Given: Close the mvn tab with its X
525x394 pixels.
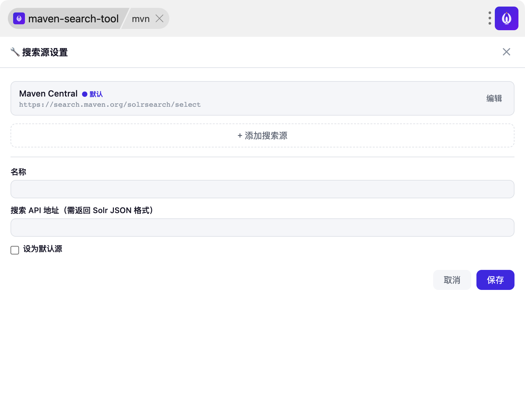Looking at the screenshot, I should 159,19.
